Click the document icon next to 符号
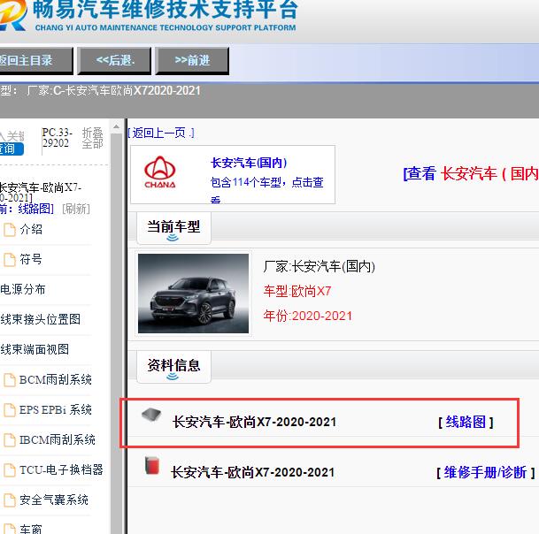 (x=10, y=260)
